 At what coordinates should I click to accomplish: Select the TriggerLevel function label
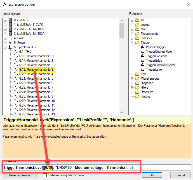pos(154,70)
